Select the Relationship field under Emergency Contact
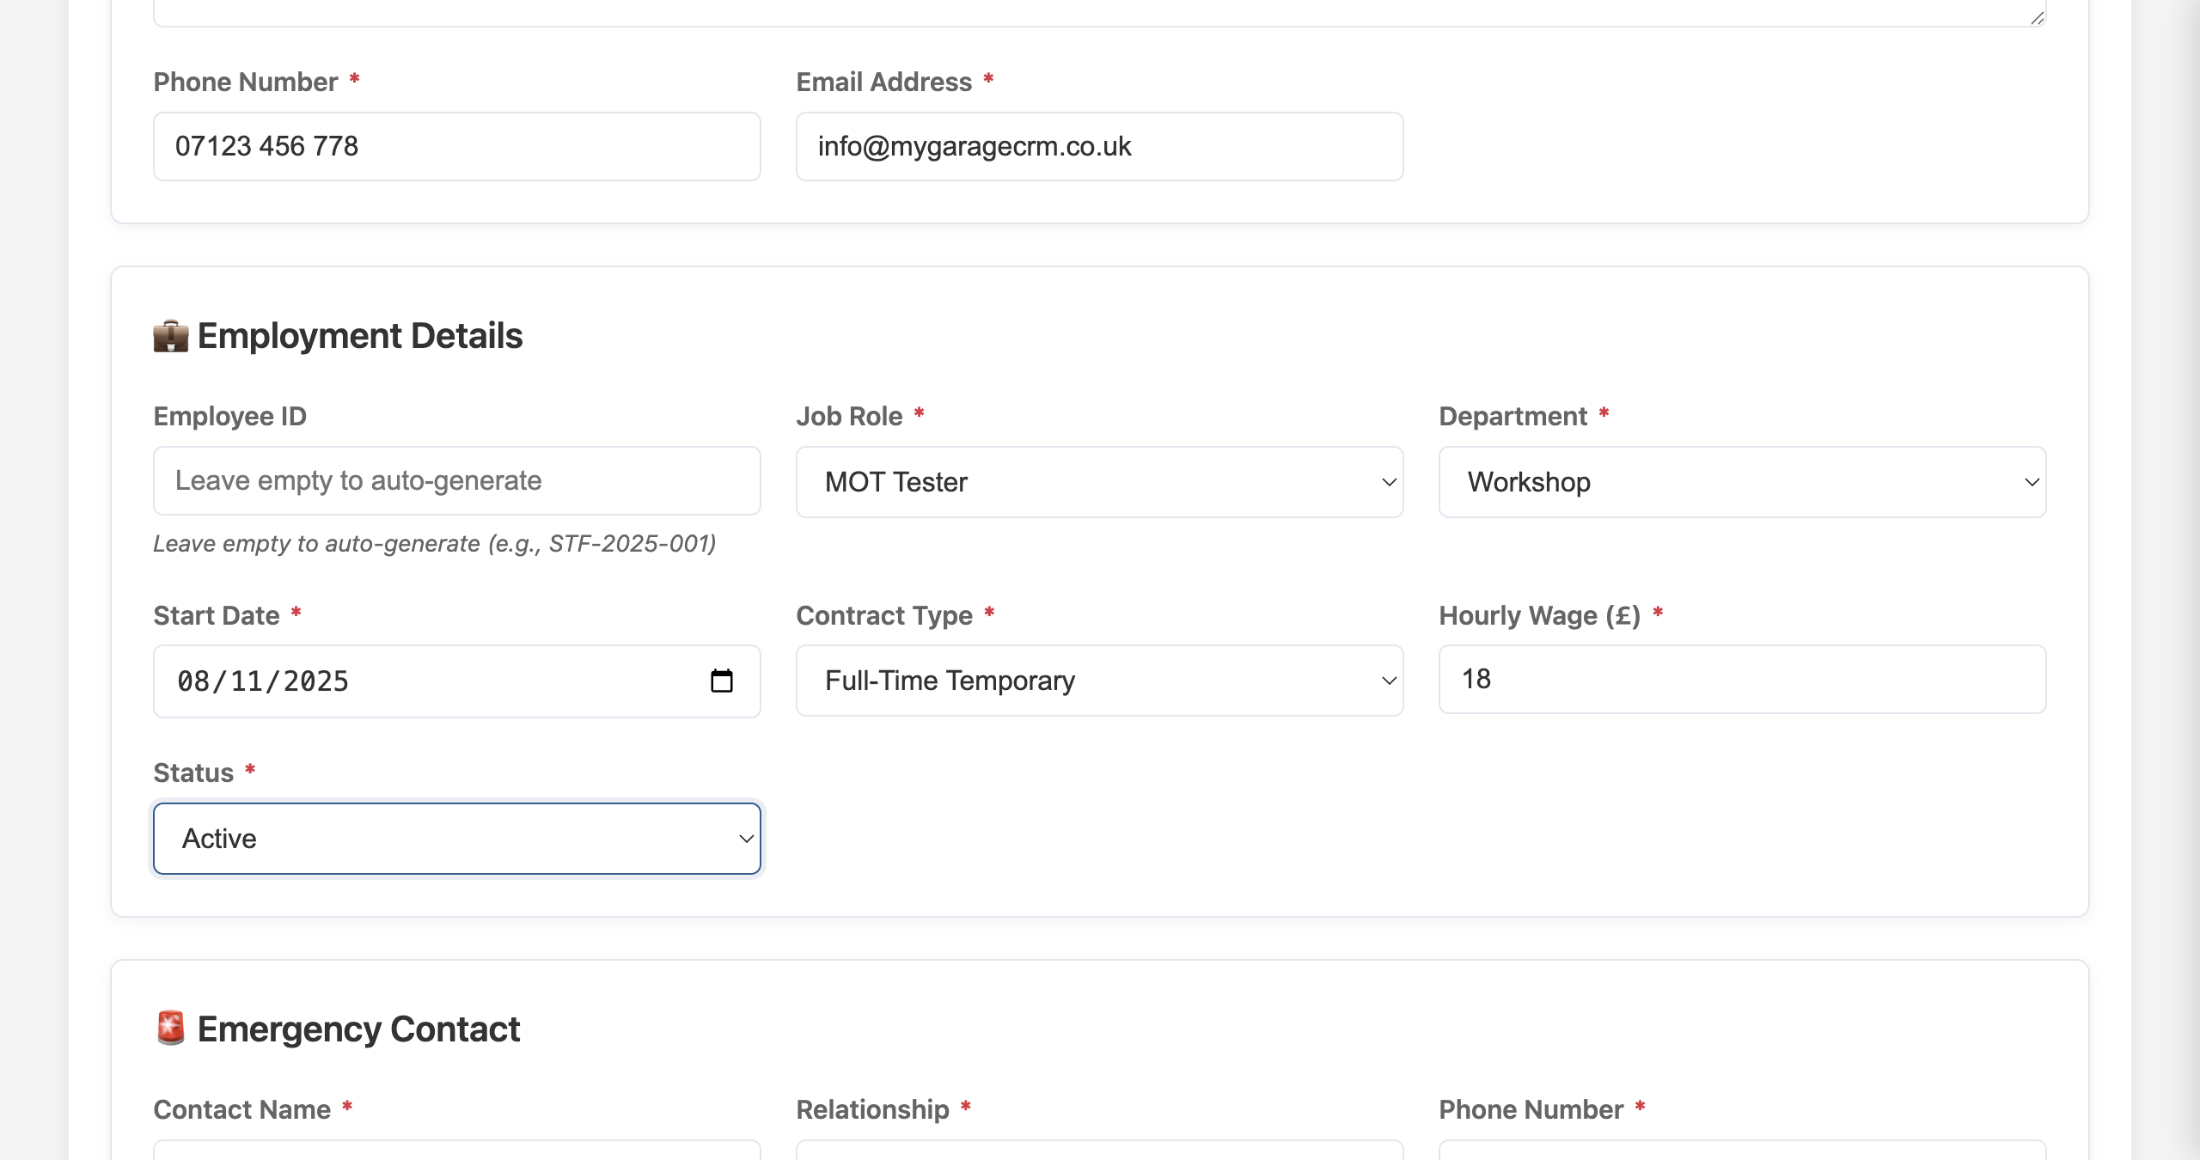 pos(1100,1156)
